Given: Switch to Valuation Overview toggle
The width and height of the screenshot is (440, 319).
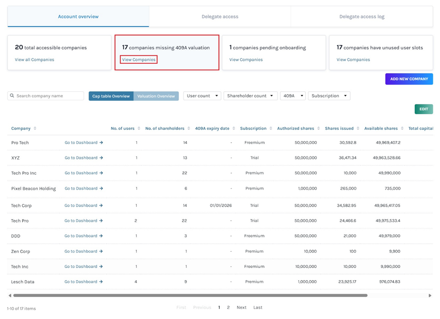Looking at the screenshot, I should click(156, 96).
